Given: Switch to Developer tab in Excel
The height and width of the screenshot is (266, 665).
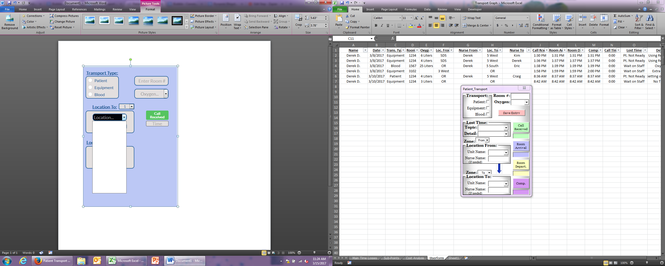Looking at the screenshot, I should [475, 9].
